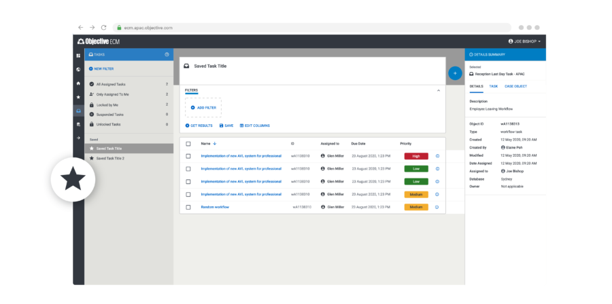
Task: Toggle the select-all header checkbox
Action: pos(188,144)
